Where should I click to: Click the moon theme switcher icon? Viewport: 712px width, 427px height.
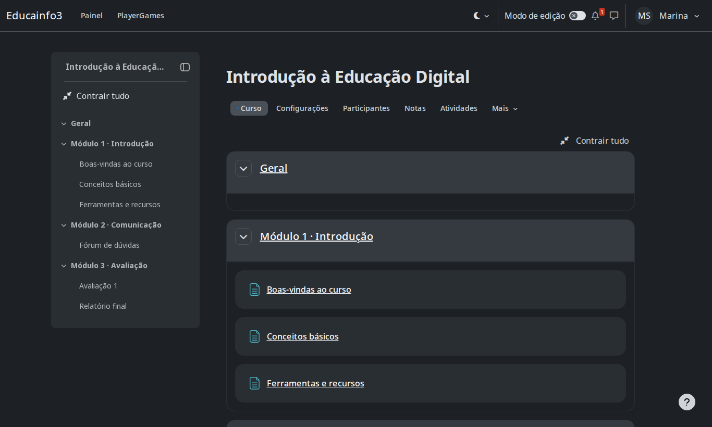point(477,16)
